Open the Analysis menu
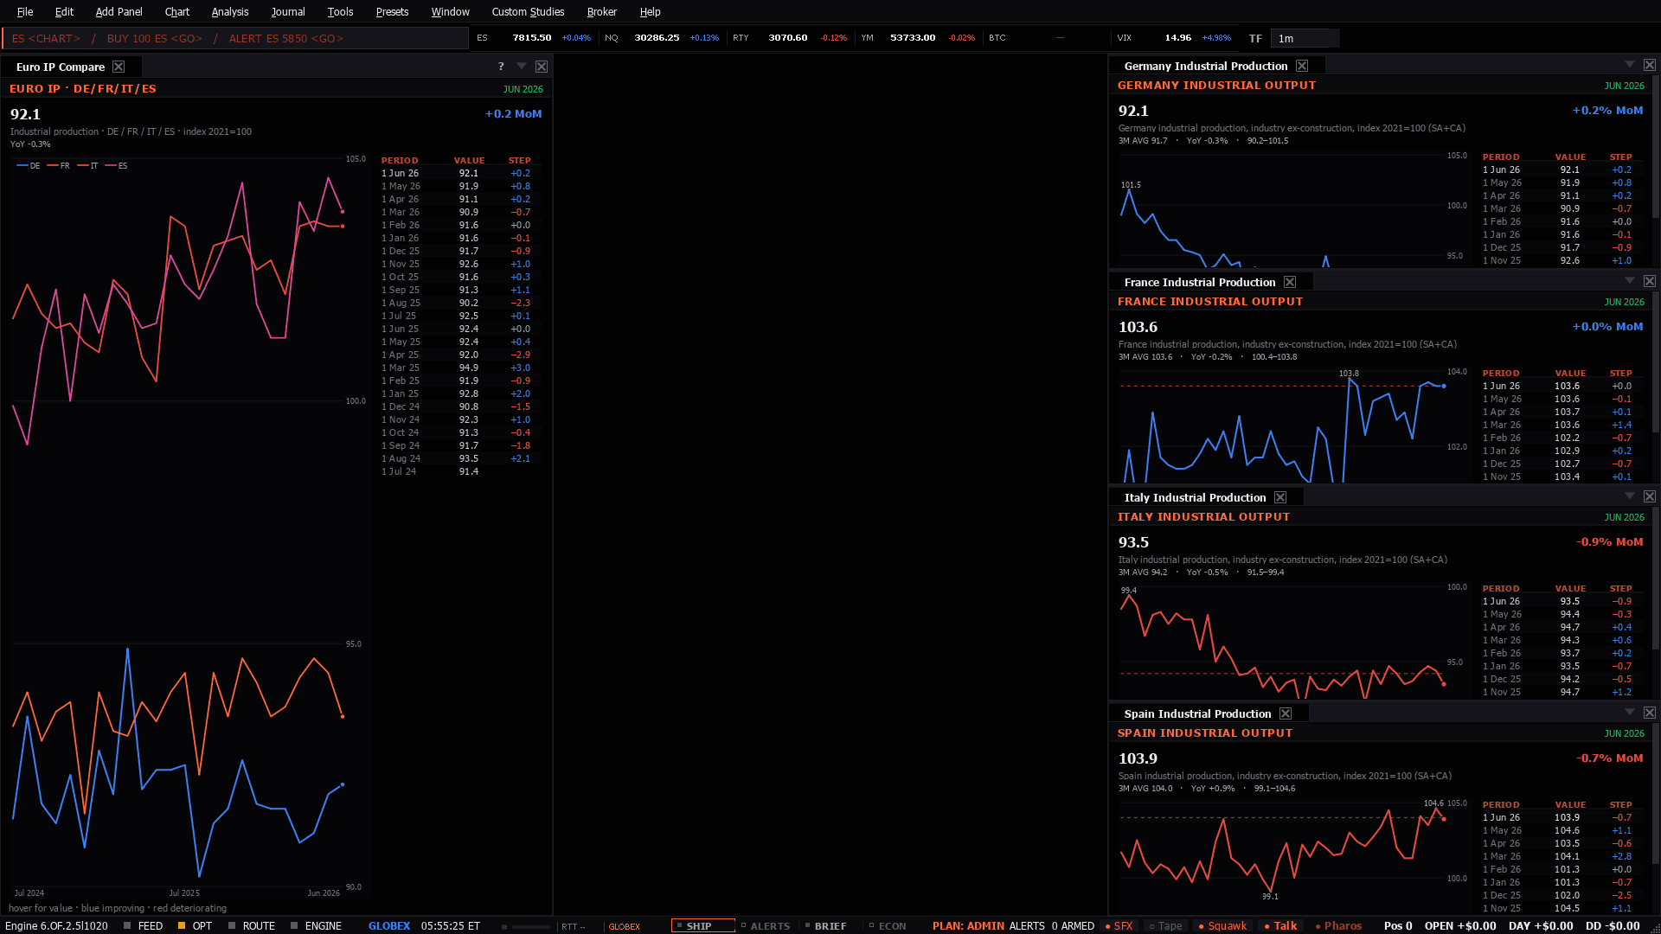 [230, 11]
